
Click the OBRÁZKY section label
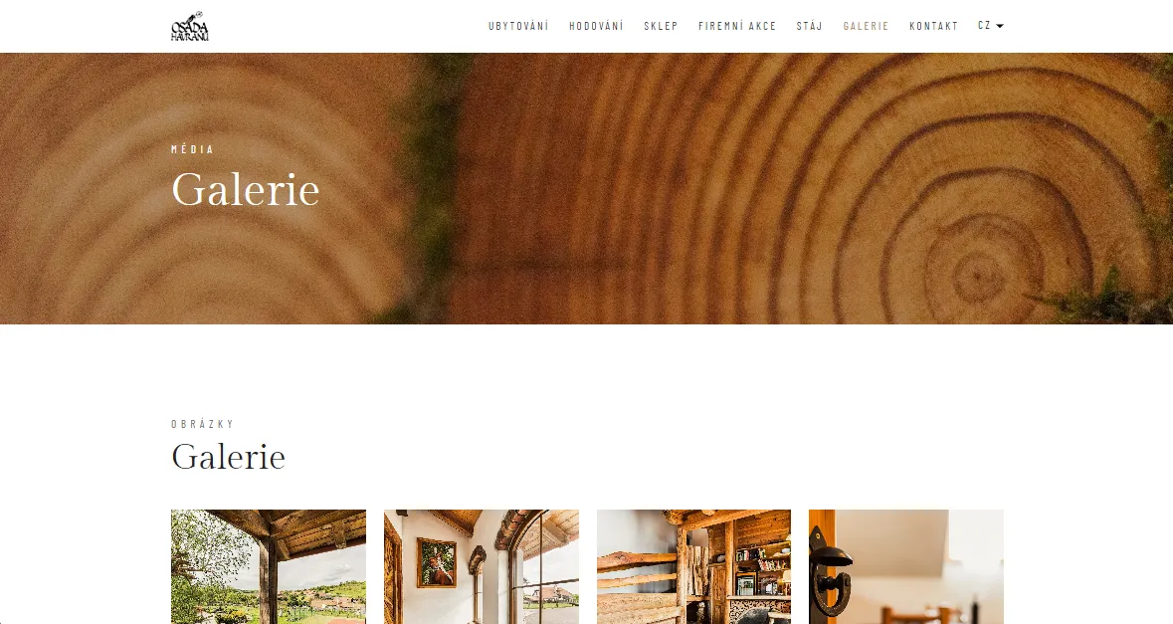point(203,424)
